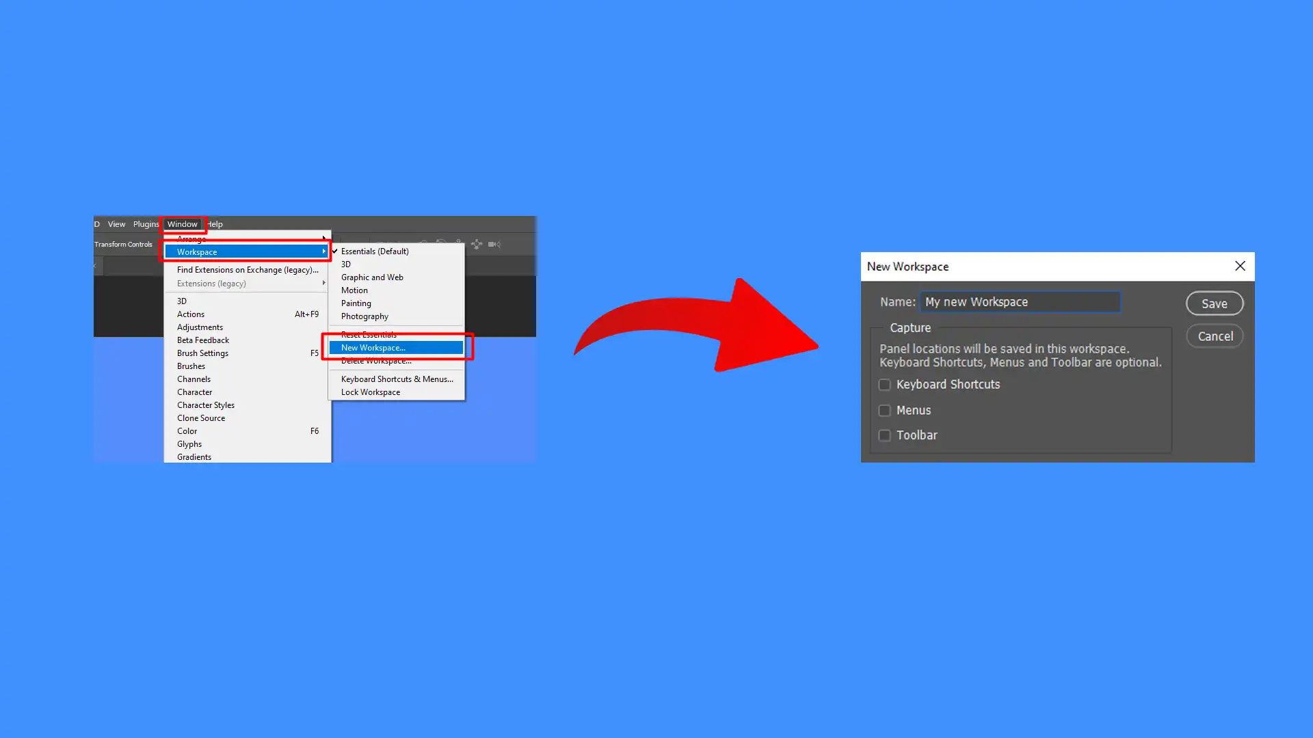Close the New Workspace dialog
This screenshot has width=1313, height=738.
pyautogui.click(x=1240, y=266)
